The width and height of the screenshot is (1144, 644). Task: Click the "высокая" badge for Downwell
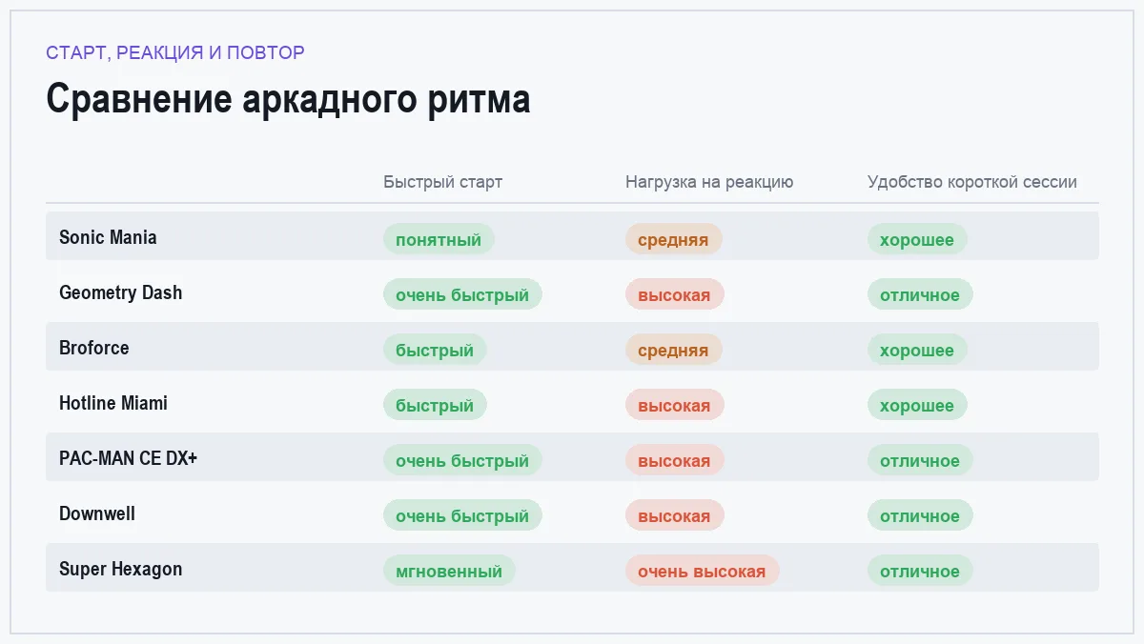(674, 515)
